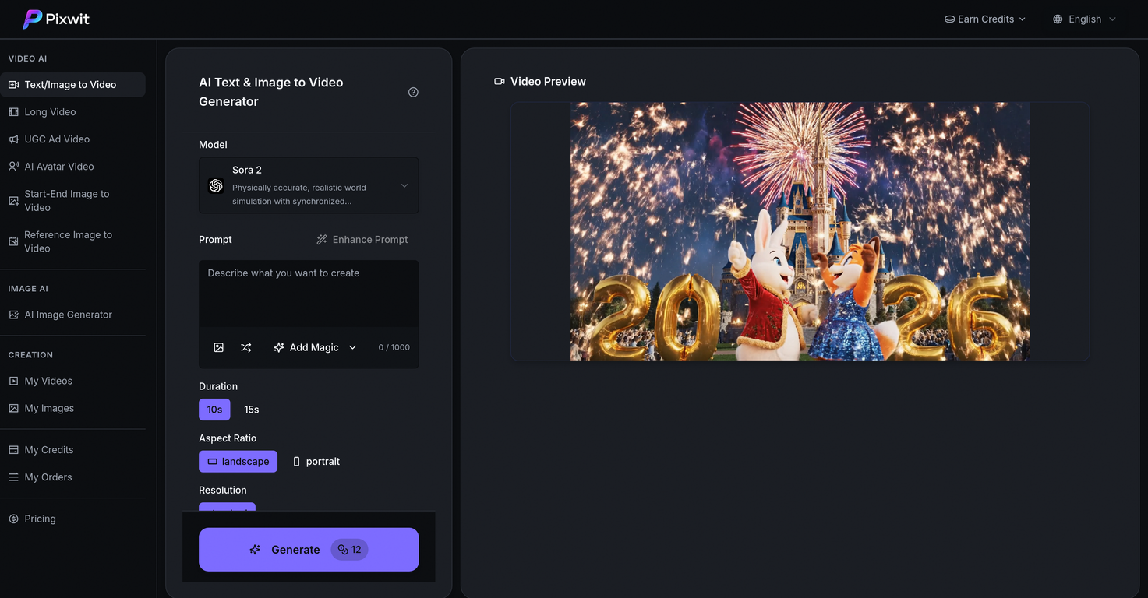Click the shuffle random prompt icon
1148x598 pixels.
(246, 347)
